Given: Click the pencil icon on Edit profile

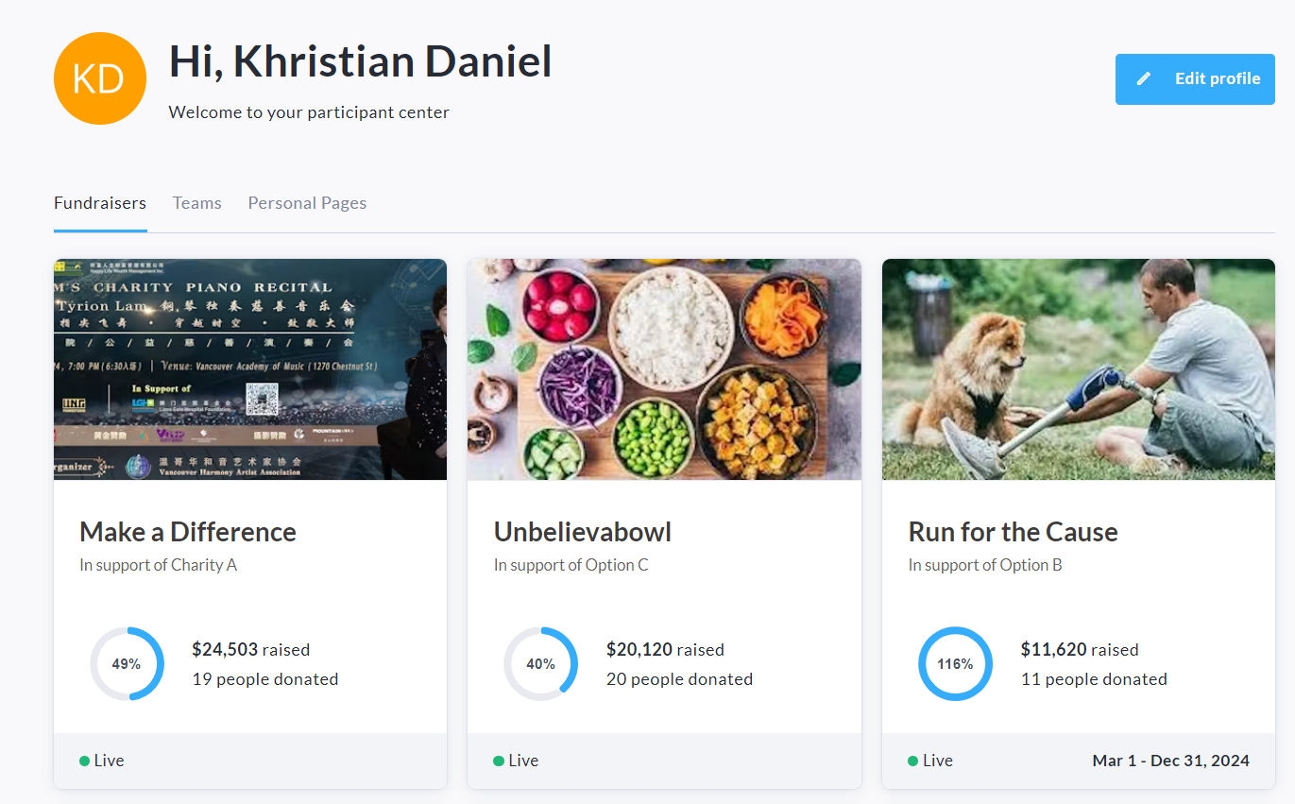Looking at the screenshot, I should pos(1144,78).
